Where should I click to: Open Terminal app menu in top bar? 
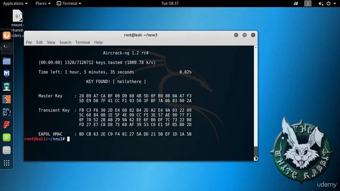(x=69, y=4)
